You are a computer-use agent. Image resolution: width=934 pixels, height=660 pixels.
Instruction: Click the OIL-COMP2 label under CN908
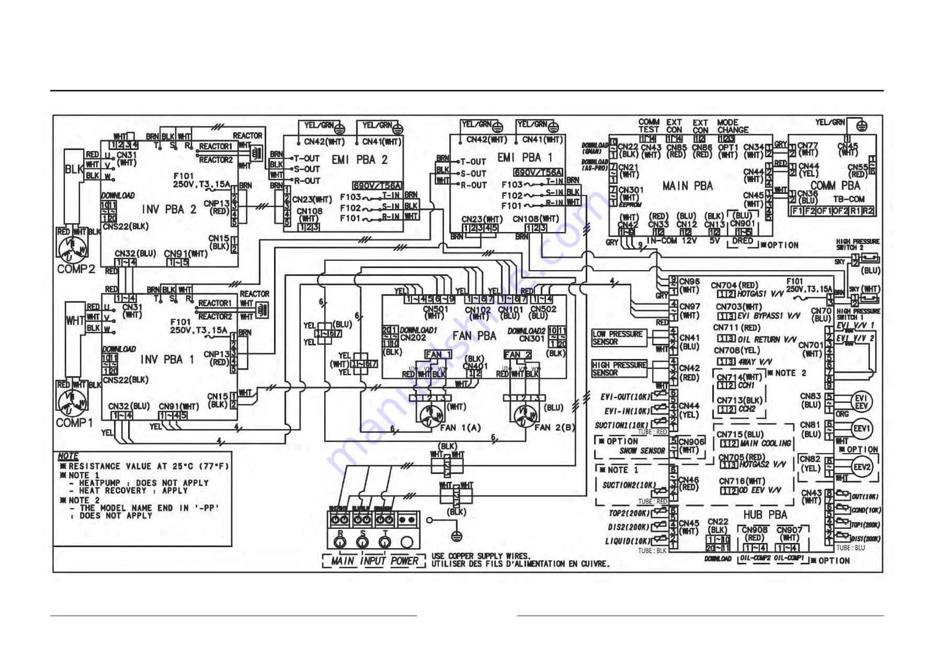(x=754, y=559)
